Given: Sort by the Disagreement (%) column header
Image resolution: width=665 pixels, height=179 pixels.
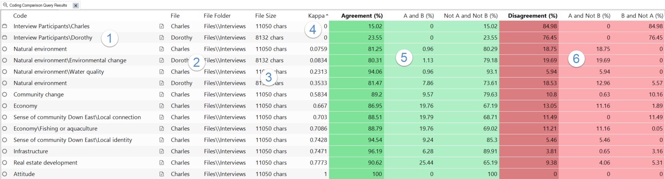Looking at the screenshot, I should (x=532, y=16).
